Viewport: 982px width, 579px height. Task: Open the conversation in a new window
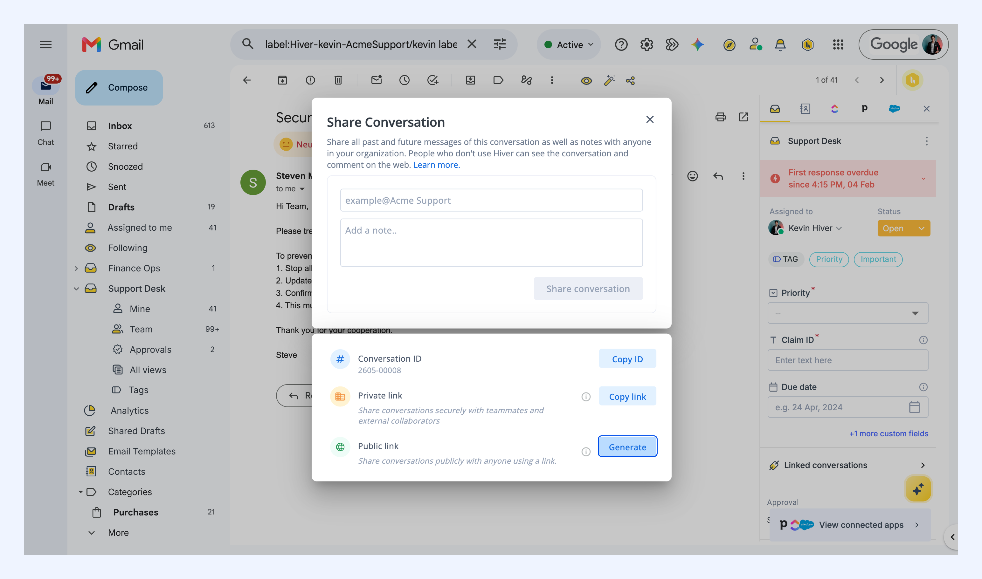(x=743, y=117)
